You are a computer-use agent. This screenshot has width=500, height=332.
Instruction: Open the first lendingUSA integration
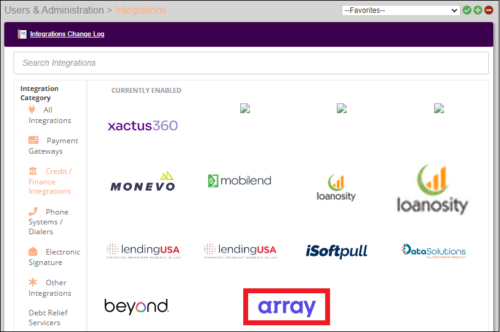(144, 251)
